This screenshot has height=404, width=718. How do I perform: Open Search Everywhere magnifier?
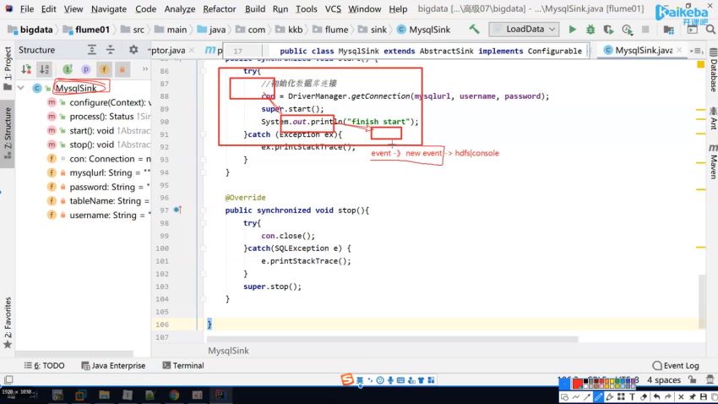tap(710, 30)
